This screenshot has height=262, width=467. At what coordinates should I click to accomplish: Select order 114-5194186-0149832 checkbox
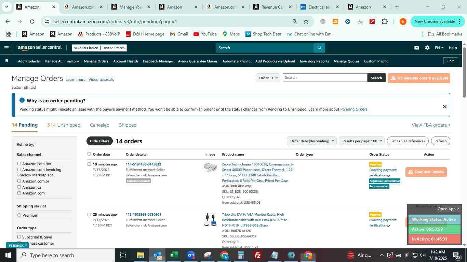89,164
